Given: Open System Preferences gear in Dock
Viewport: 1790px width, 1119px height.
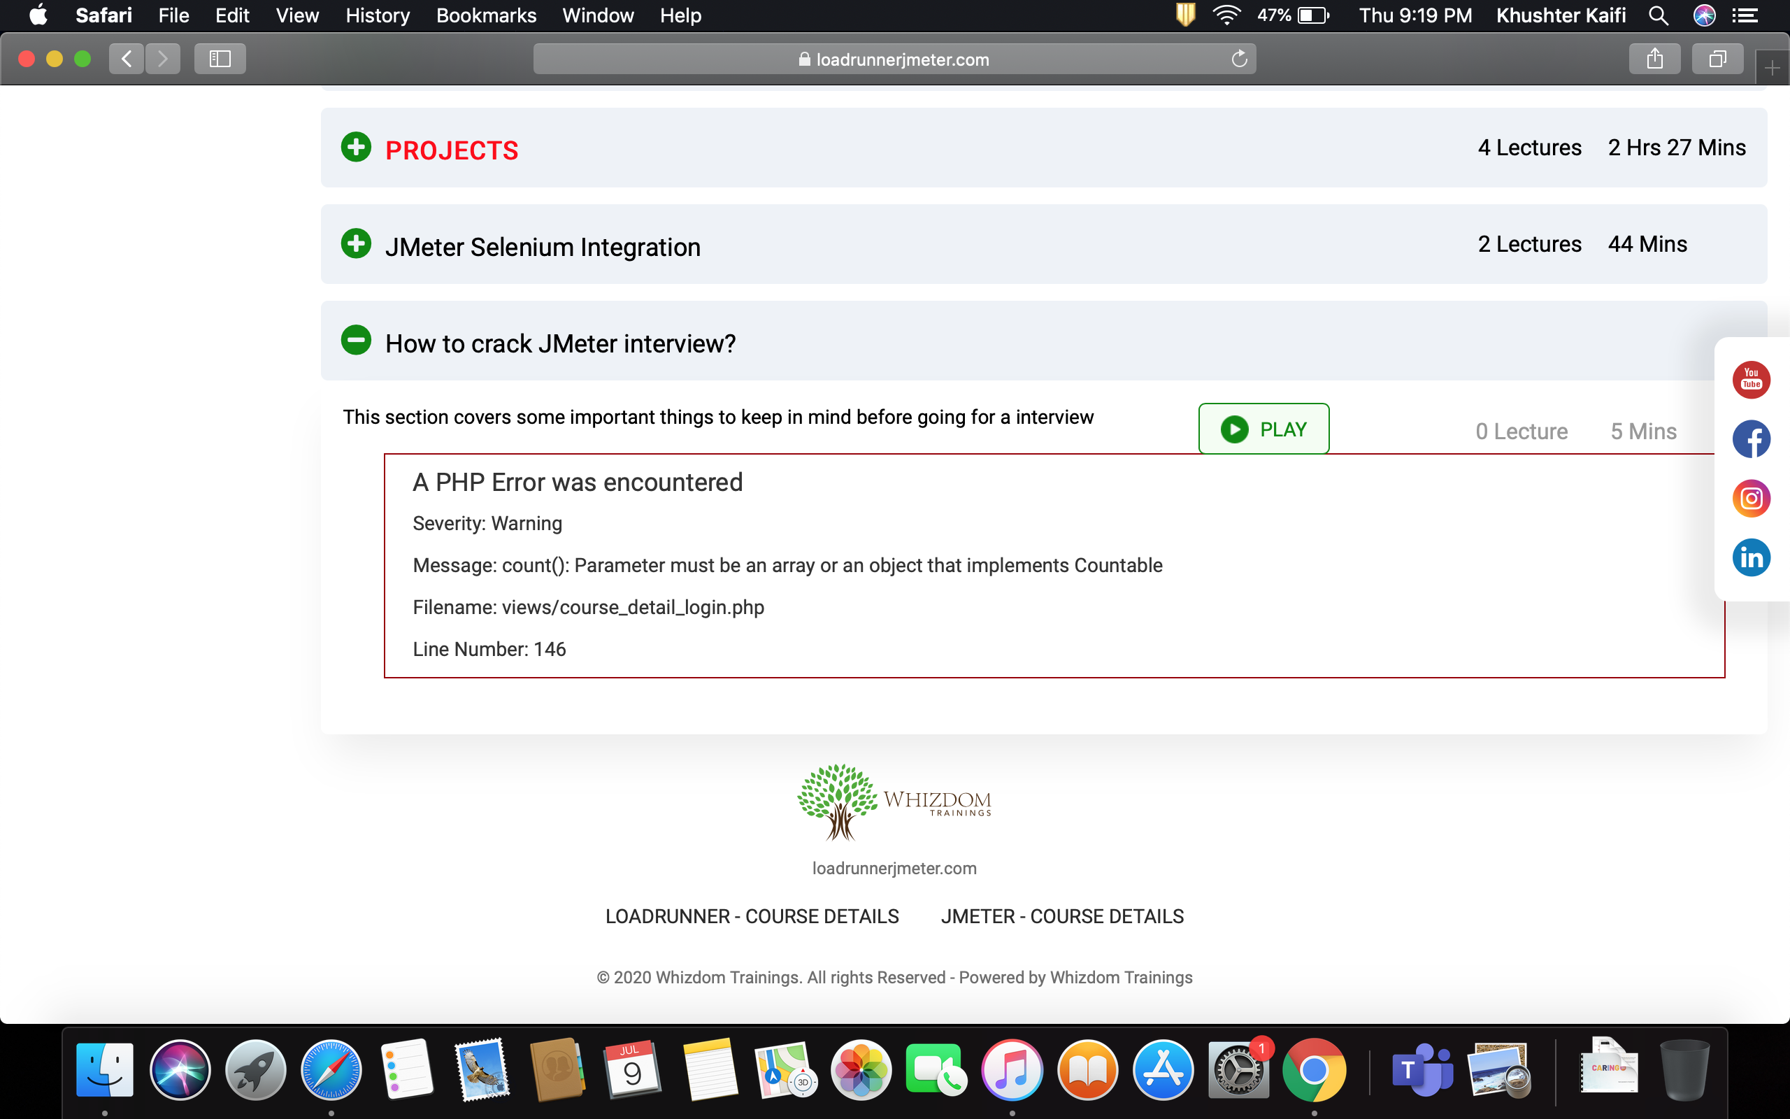Looking at the screenshot, I should point(1238,1070).
